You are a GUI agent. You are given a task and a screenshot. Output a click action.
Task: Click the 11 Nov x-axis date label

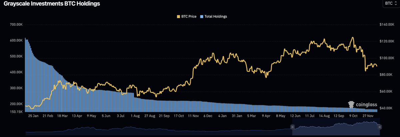(x=193, y=116)
